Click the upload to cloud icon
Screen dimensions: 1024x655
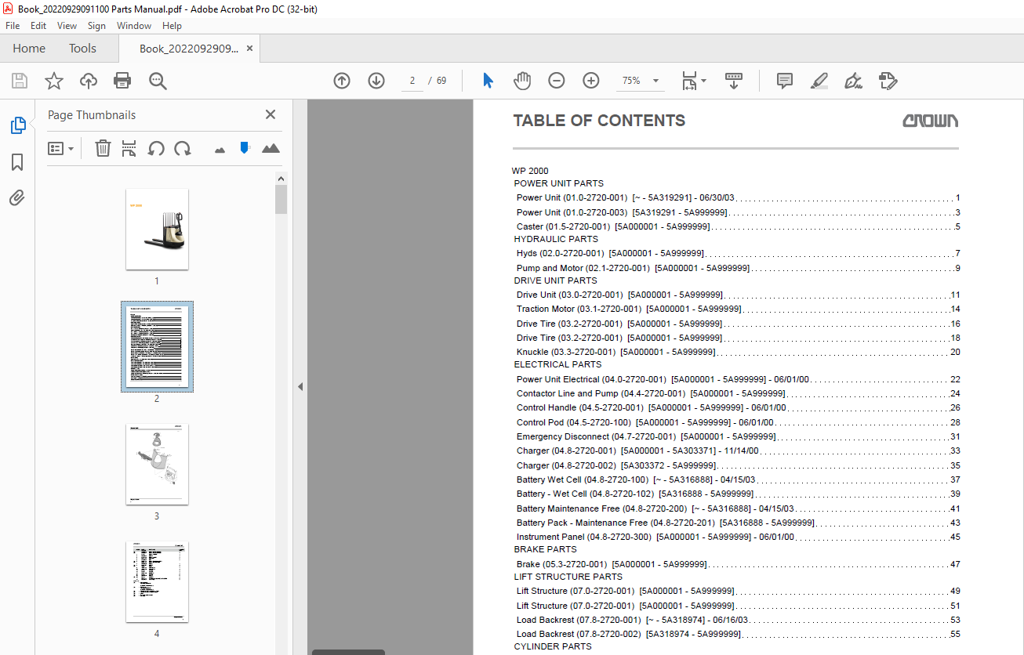(89, 81)
